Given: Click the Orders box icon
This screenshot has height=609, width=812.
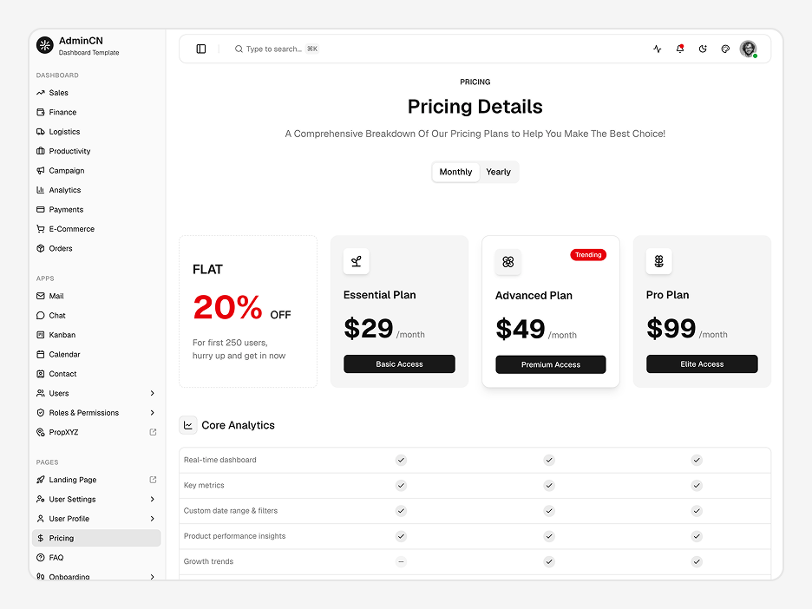Looking at the screenshot, I should (x=41, y=248).
